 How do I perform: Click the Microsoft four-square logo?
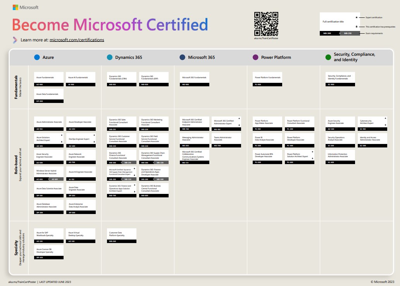(16, 7)
